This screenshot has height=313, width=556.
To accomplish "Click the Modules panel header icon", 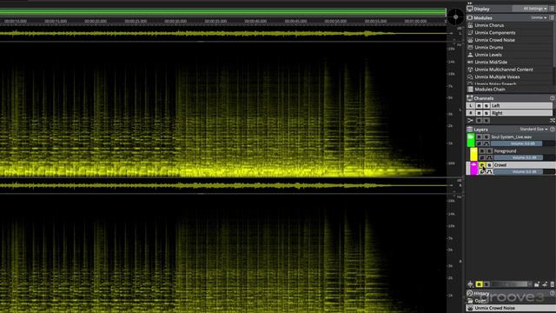I will pyautogui.click(x=470, y=17).
